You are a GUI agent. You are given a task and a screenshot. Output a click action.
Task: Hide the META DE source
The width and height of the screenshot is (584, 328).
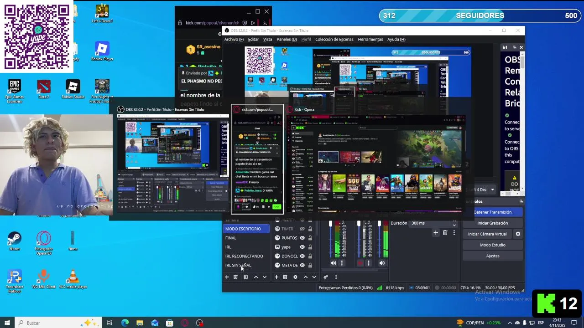(x=302, y=265)
